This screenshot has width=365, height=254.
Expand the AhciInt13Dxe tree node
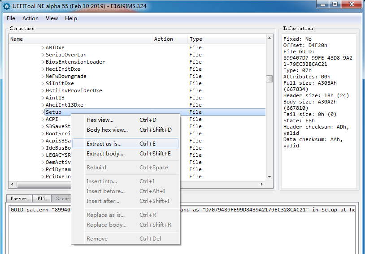43,105
